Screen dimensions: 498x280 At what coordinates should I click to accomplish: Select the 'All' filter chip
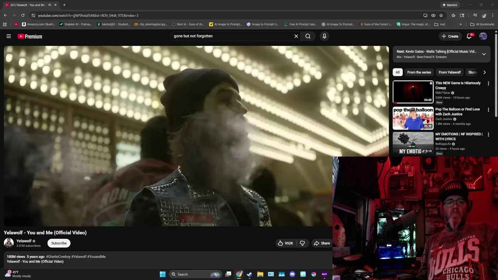point(398,72)
